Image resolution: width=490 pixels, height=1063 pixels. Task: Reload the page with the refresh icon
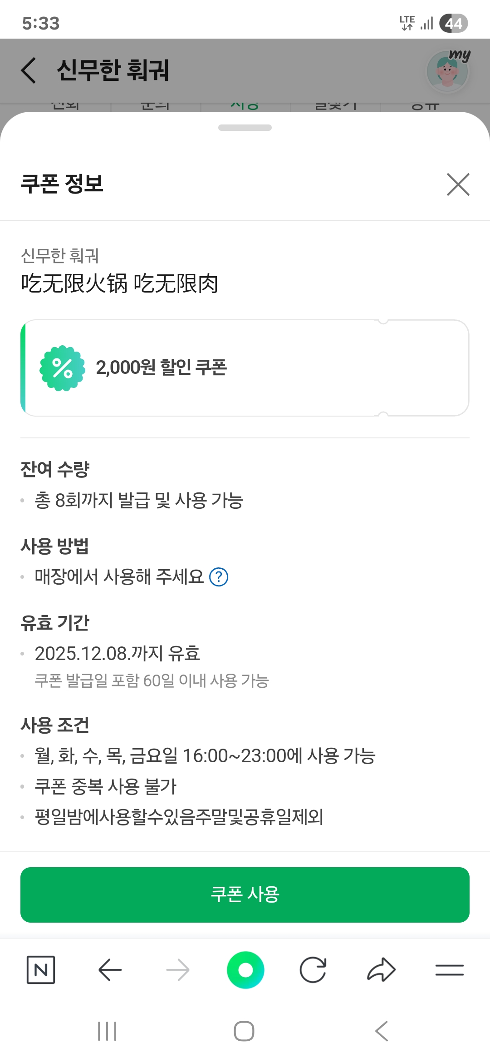313,970
